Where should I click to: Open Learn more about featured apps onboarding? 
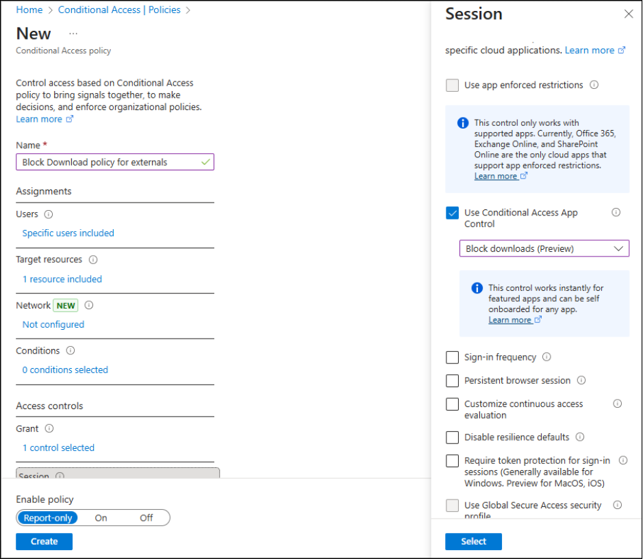click(509, 320)
